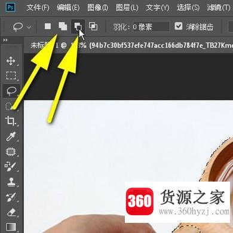This screenshot has height=233, width=233.
Task: Select Intersect with Selection mode icon
Action: coord(93,26)
